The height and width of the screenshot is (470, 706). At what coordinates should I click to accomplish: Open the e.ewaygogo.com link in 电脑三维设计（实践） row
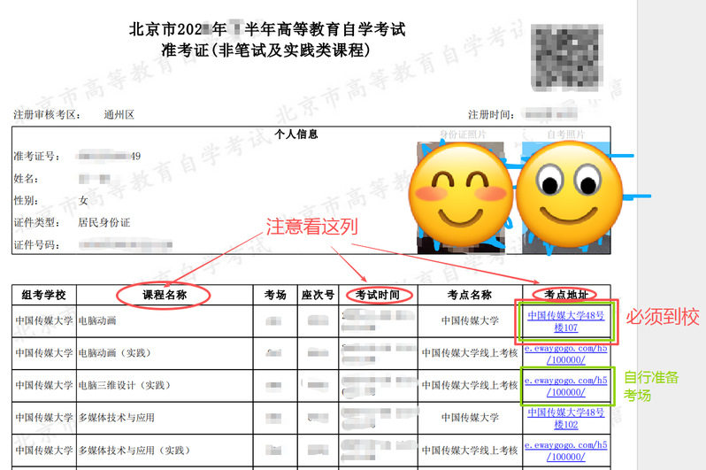[x=565, y=385]
